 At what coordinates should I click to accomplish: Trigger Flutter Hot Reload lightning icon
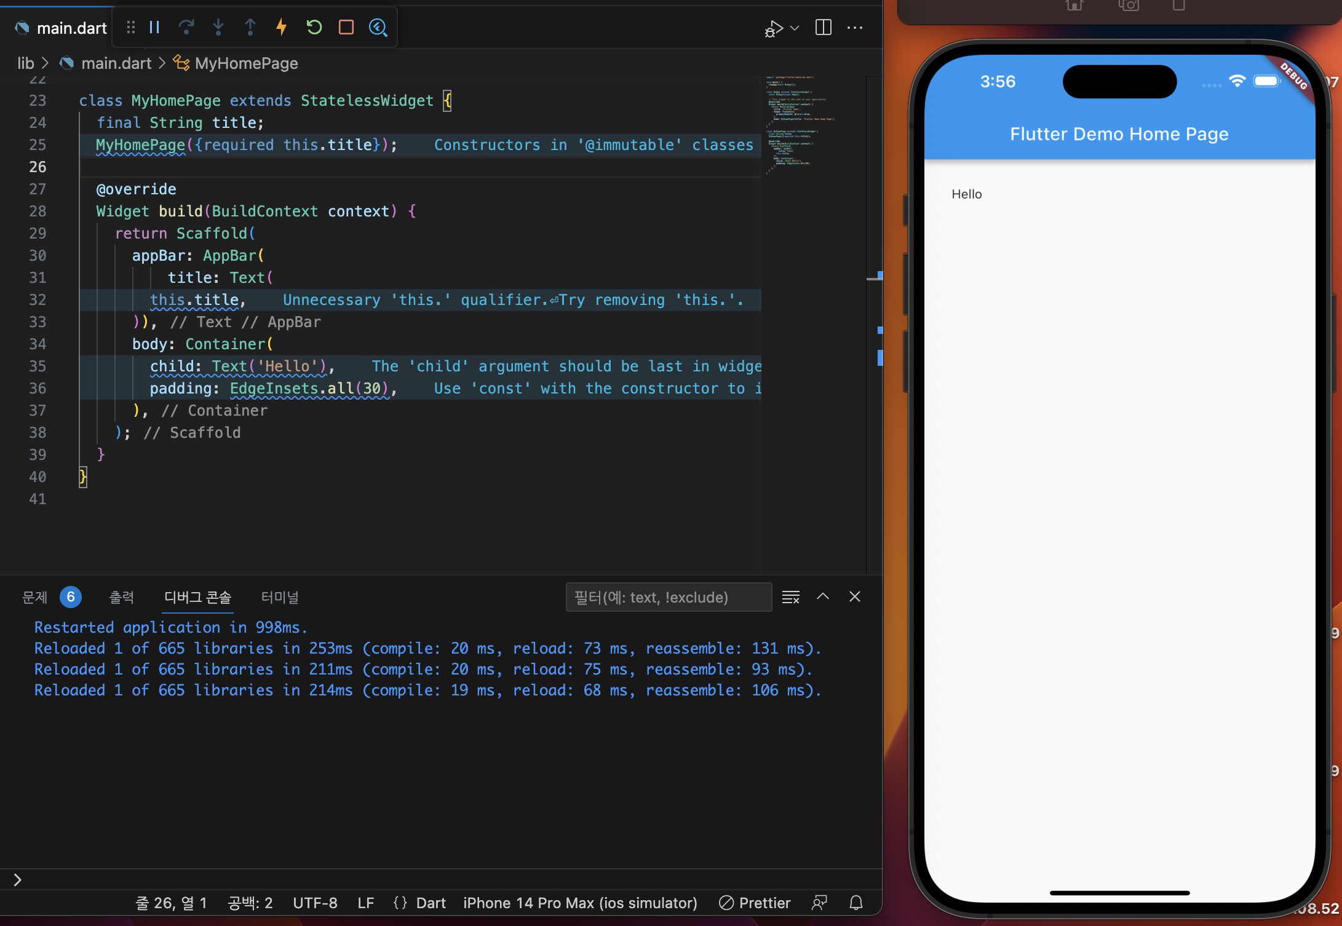[x=282, y=27]
